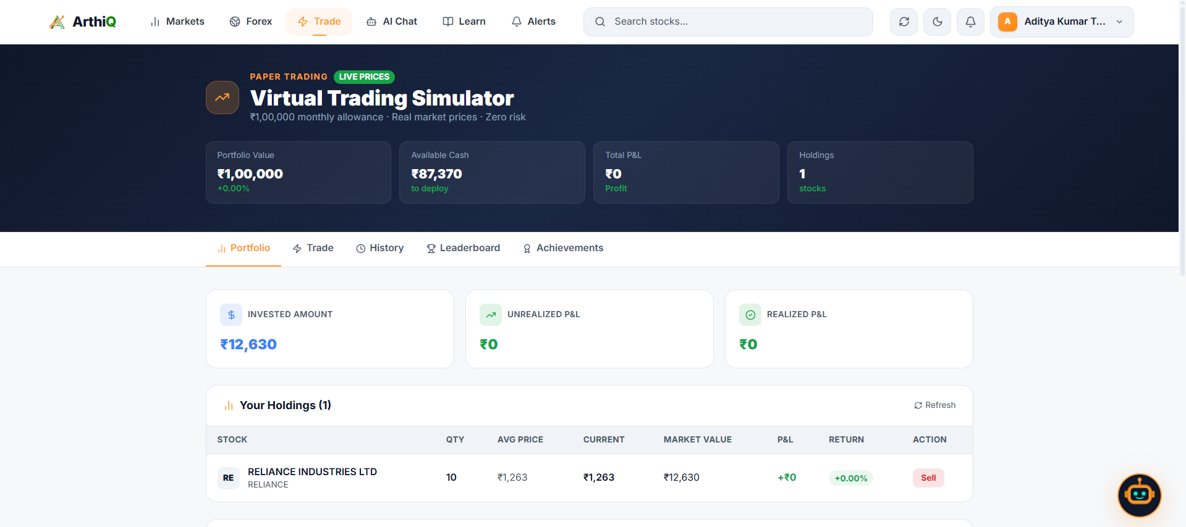
Task: Sell the Reliance holding
Action: [x=928, y=478]
